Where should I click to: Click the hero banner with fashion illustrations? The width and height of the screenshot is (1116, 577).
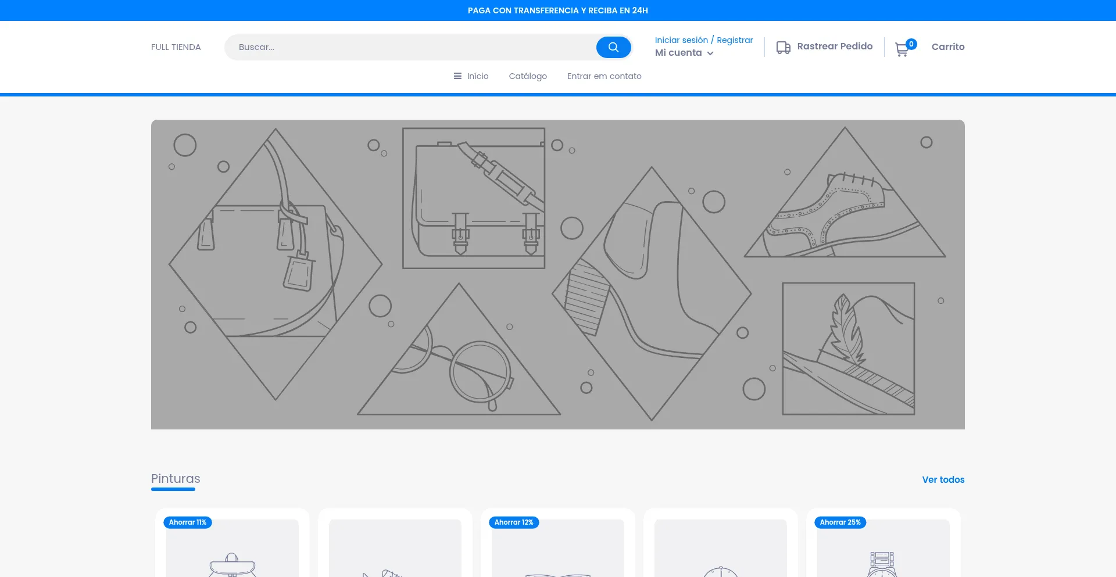[x=558, y=274]
